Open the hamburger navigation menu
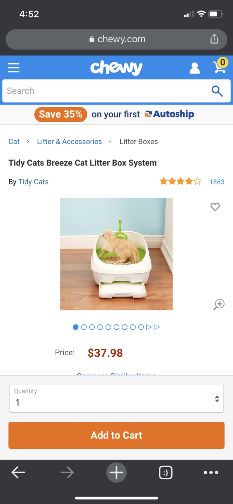 [x=14, y=68]
